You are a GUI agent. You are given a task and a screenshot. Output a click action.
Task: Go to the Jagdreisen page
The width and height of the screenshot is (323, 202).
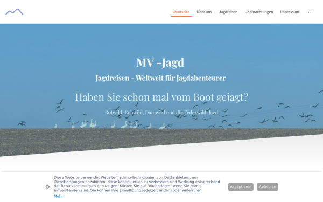click(x=228, y=12)
